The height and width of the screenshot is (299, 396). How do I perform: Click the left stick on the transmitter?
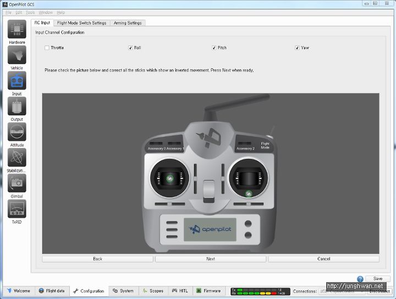coord(170,178)
